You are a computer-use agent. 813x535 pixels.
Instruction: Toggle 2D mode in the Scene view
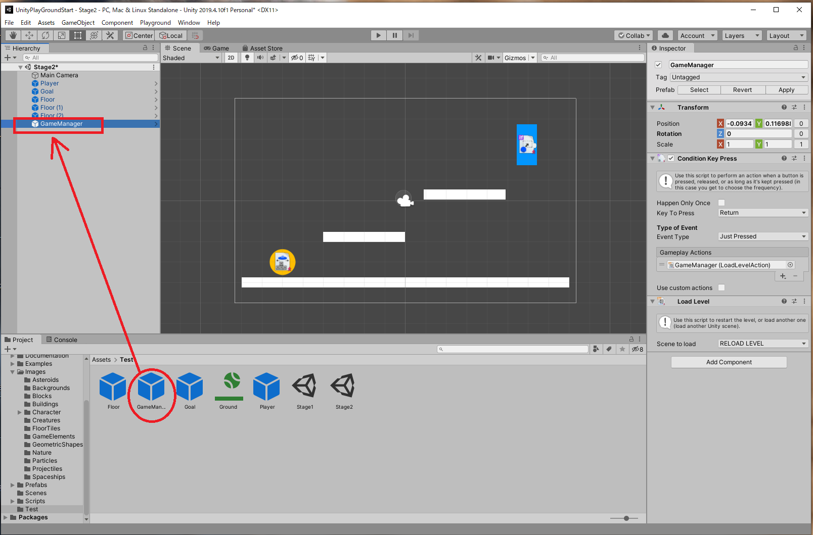(231, 58)
